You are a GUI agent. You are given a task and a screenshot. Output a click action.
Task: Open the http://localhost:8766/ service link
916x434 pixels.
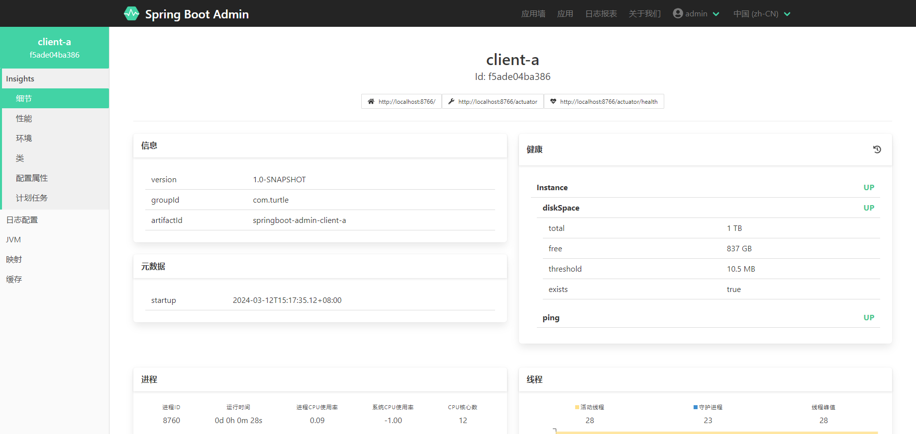coord(402,101)
